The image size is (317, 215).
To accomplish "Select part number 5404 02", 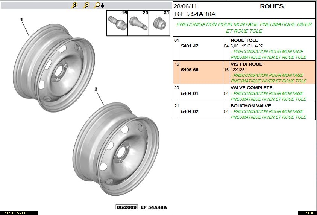I will (x=190, y=111).
